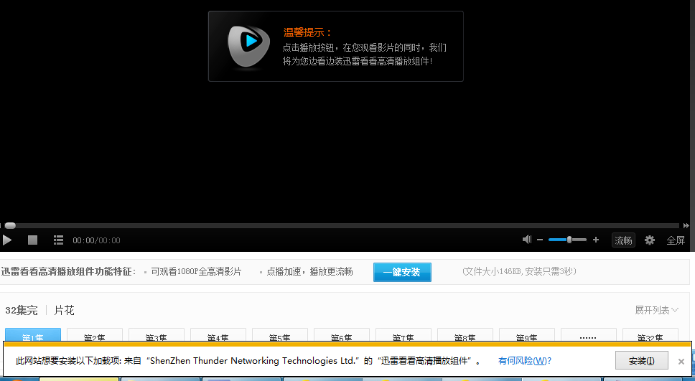The width and height of the screenshot is (695, 381).
Task: Mute audio with the speaker icon
Action: [526, 240]
